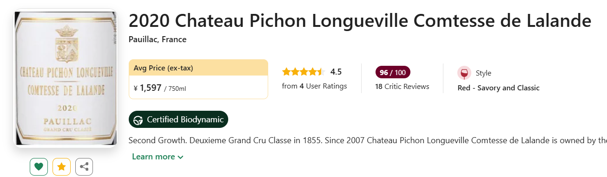The image size is (607, 177).
Task: Click the red wine glass Style icon
Action: pyautogui.click(x=464, y=73)
